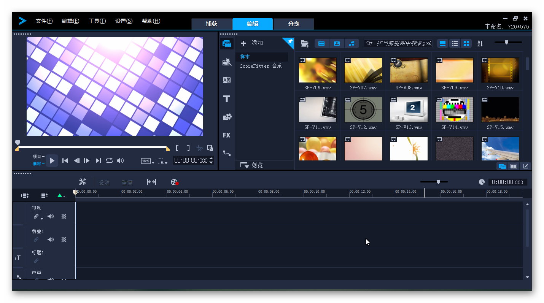This screenshot has height=303, width=544.
Task: Jump to start of clip
Action: (65, 161)
